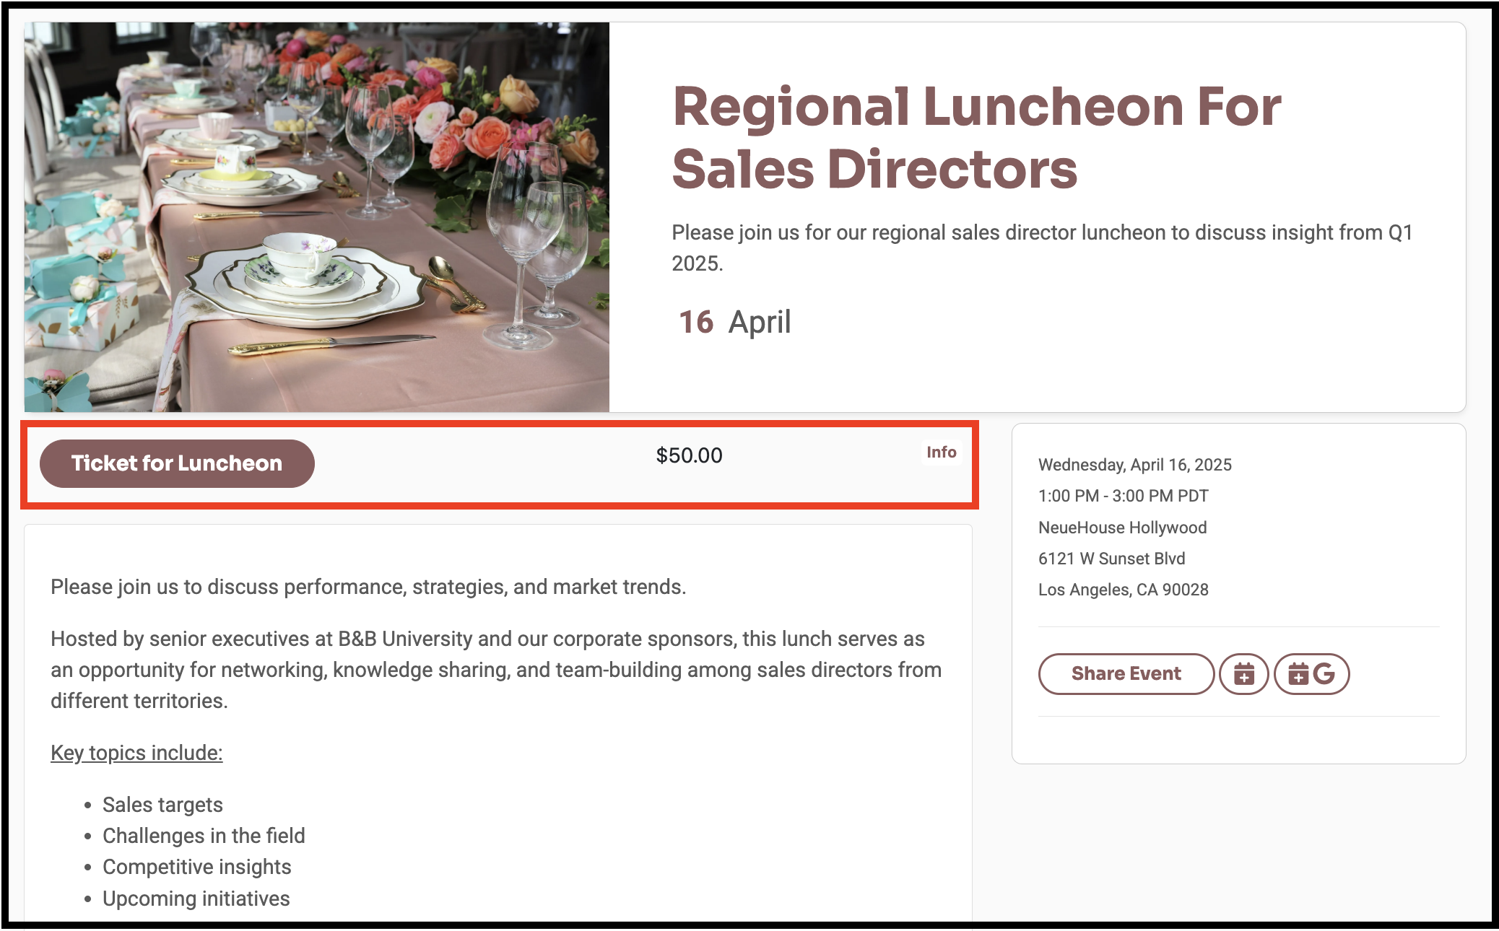Viewport: 1499px width, 931px height.
Task: Click the 6121 W Sunset Blvd address line
Action: coord(1111,559)
